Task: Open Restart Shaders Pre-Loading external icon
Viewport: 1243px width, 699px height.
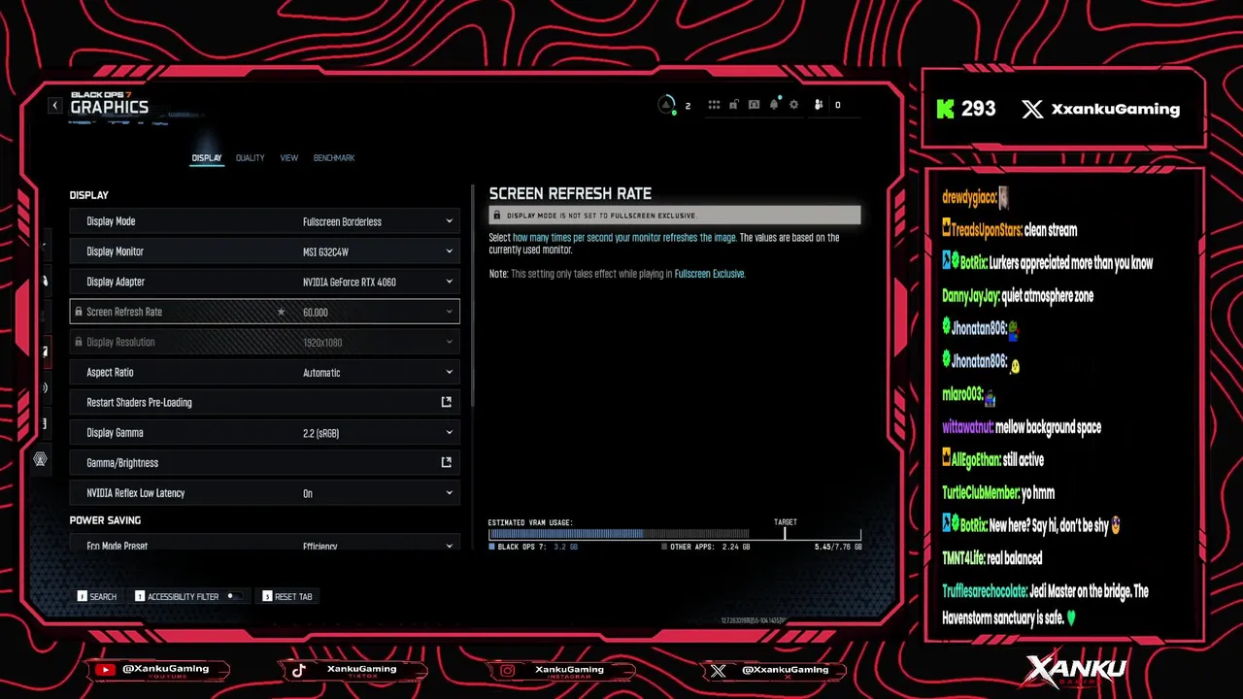Action: [447, 402]
